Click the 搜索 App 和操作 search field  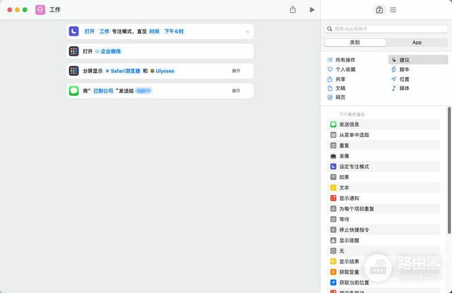tap(386, 29)
